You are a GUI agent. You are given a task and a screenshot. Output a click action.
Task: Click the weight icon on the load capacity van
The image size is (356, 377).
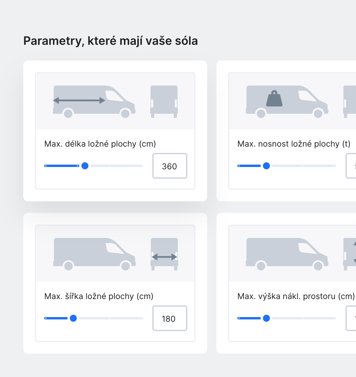pyautogui.click(x=274, y=99)
